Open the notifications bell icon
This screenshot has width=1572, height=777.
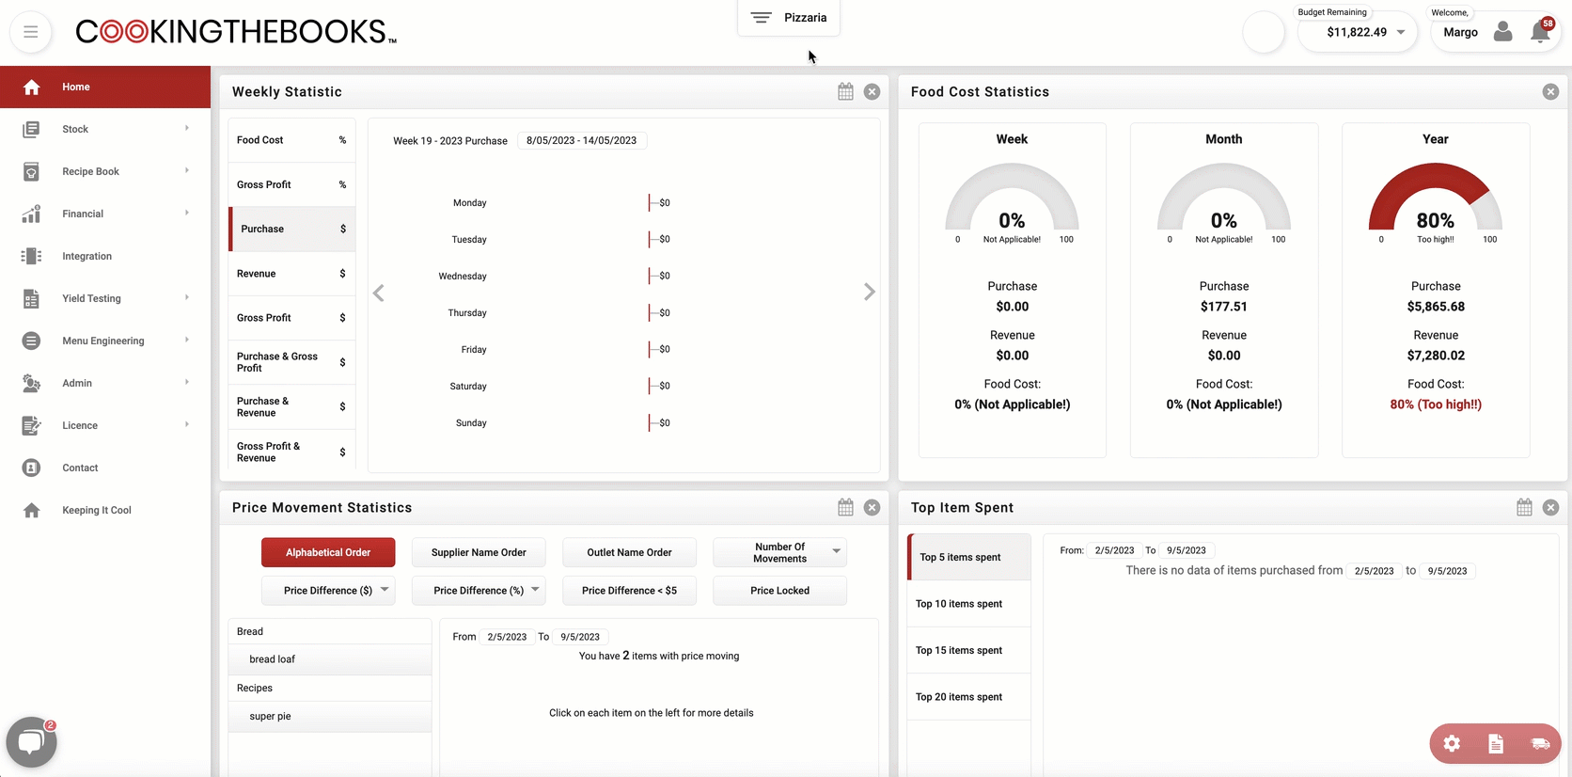1539,32
